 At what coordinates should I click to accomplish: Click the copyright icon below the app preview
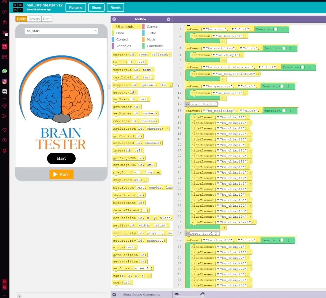tap(20, 296)
